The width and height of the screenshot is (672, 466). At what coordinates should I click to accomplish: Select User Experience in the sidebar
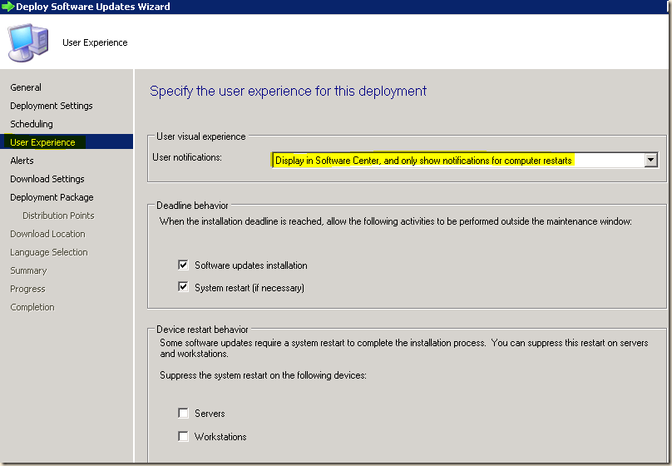[x=67, y=142]
